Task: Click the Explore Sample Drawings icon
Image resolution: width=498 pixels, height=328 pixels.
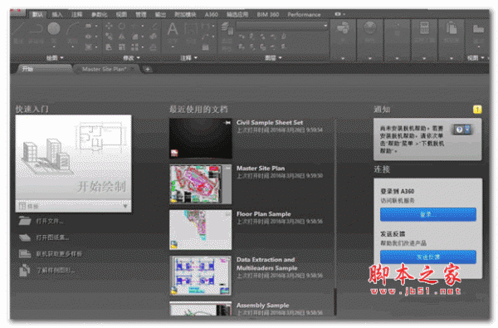Action: pyautogui.click(x=24, y=270)
